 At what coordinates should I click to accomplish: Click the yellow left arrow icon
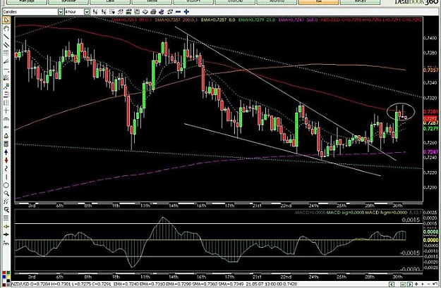pos(6,226)
